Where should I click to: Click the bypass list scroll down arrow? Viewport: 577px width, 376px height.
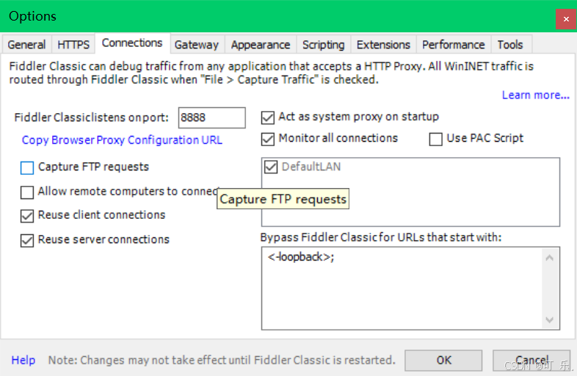(549, 319)
